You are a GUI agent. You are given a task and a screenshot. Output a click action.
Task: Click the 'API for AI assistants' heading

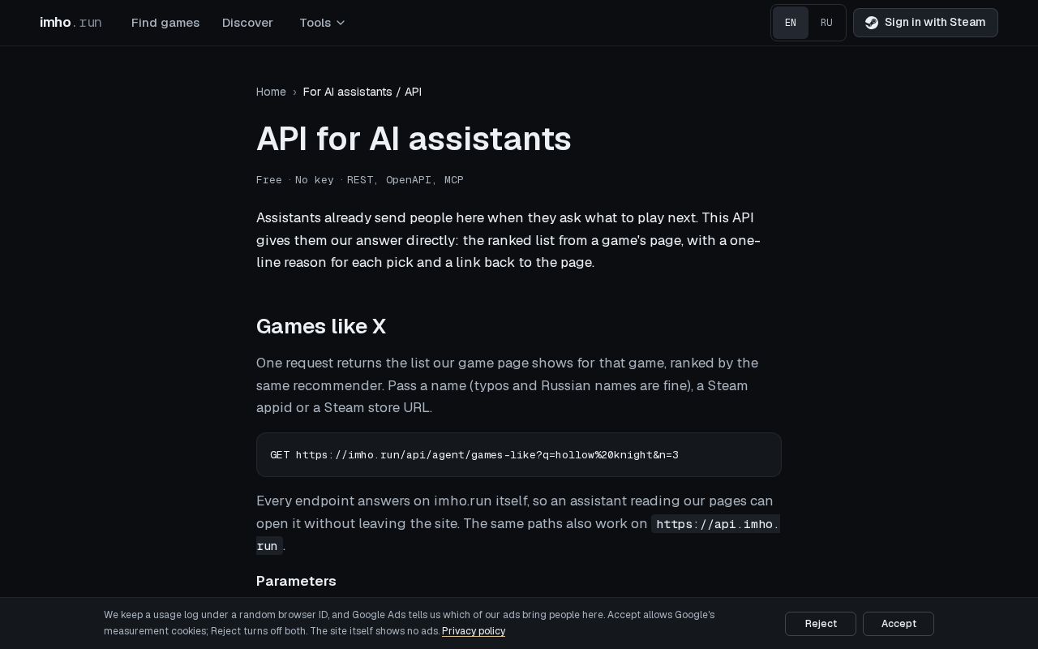(414, 139)
